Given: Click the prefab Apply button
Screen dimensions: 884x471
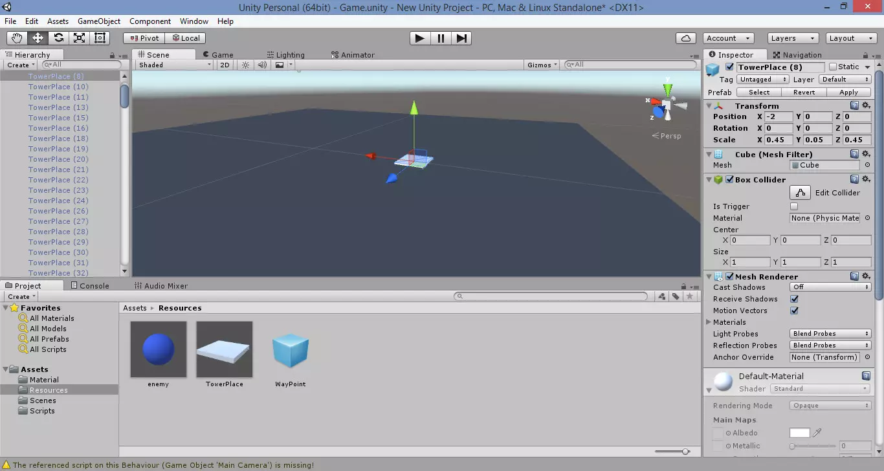Looking at the screenshot, I should [x=848, y=93].
